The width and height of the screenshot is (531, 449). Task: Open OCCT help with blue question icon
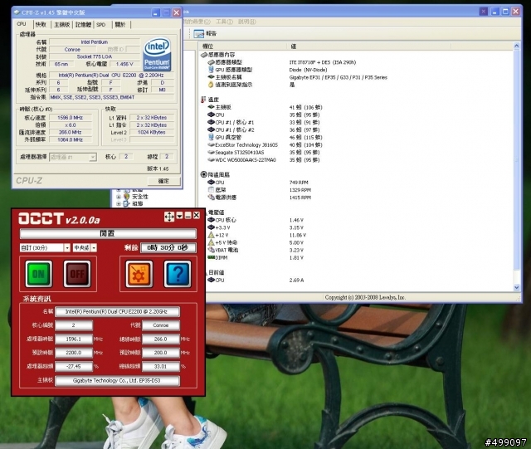(178, 274)
